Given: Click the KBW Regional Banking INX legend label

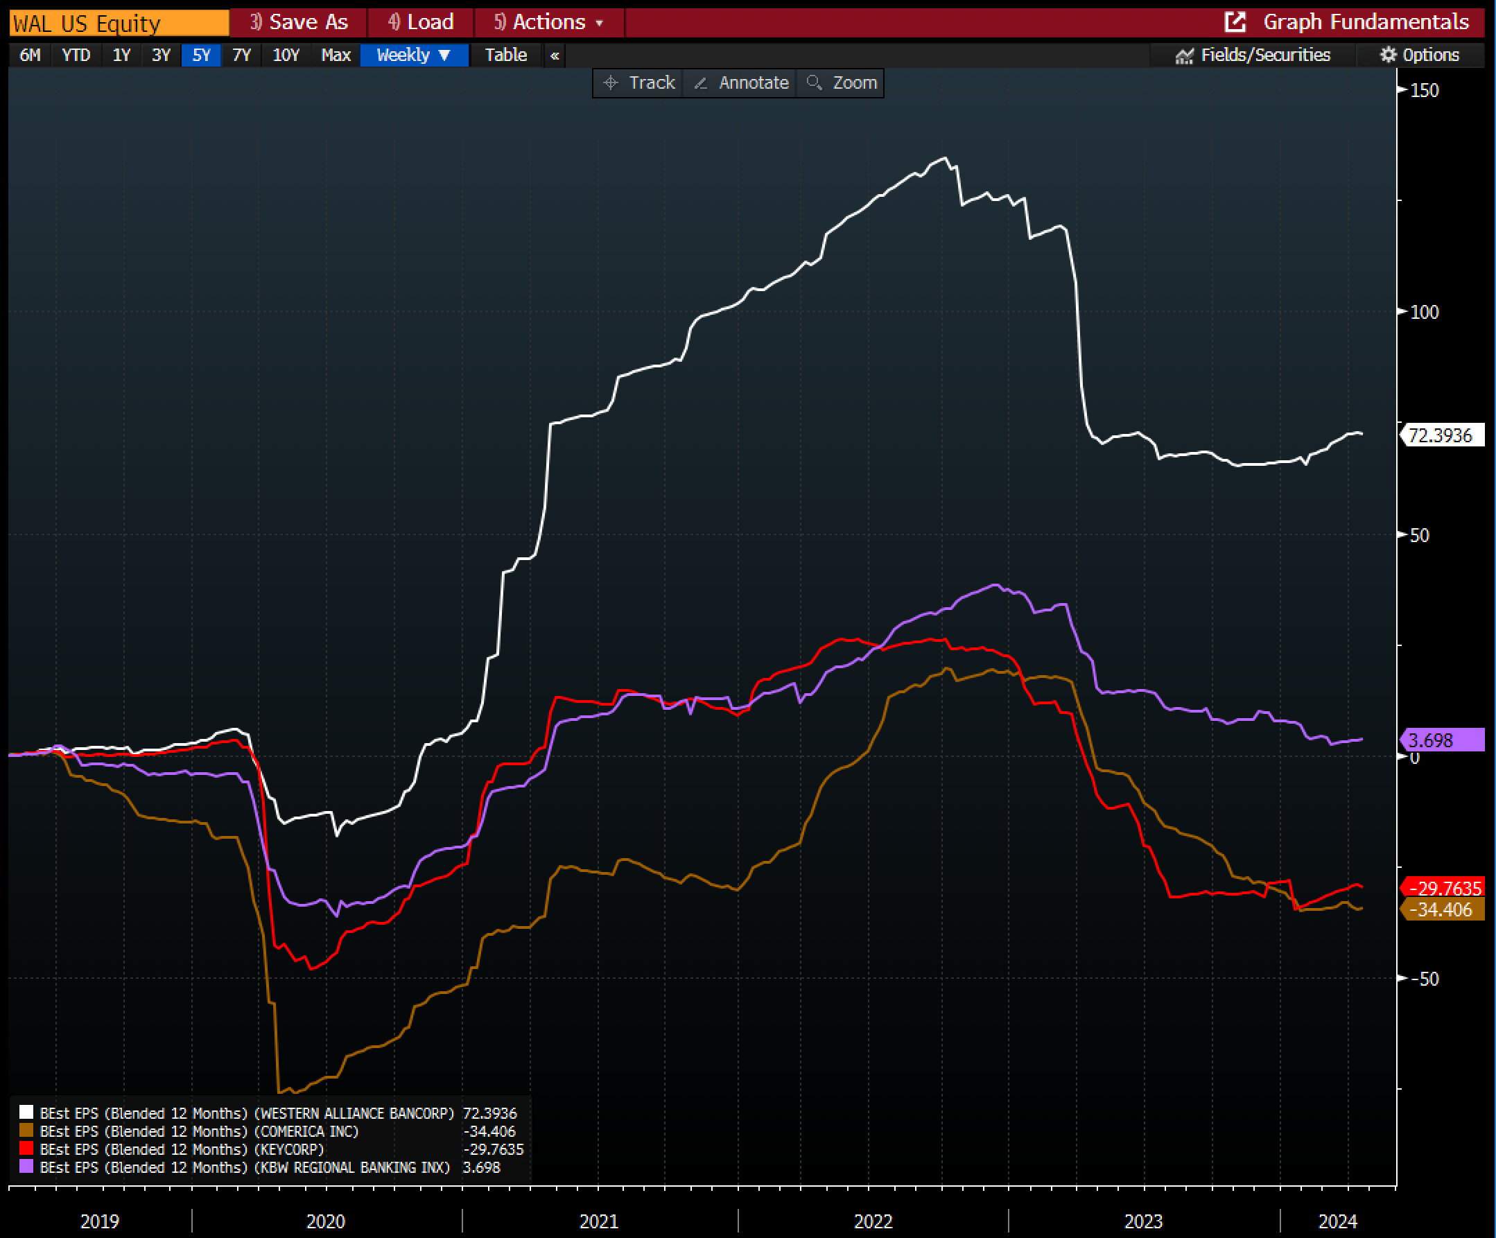Looking at the screenshot, I should [x=244, y=1167].
